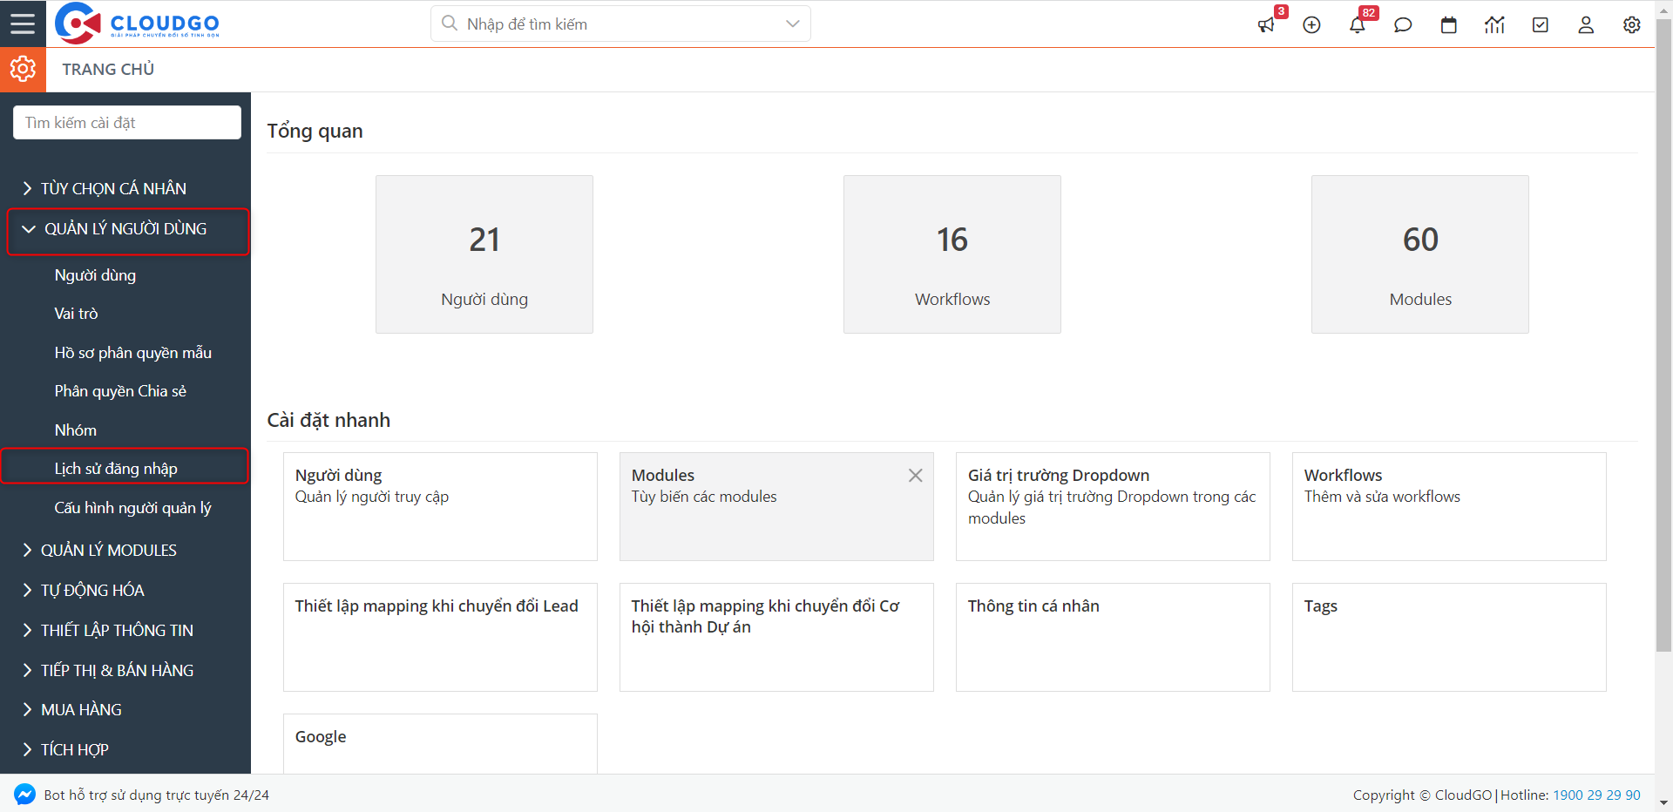Expand the TỰ ĐỘNG HÓA section
The image size is (1673, 812).
[92, 591]
